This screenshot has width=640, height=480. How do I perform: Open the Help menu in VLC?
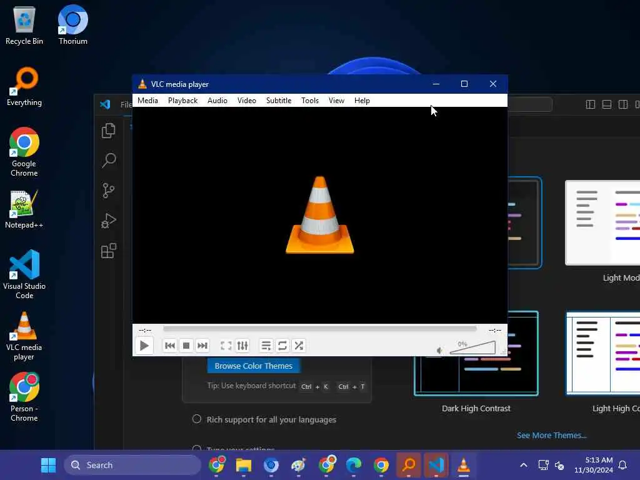click(x=362, y=101)
